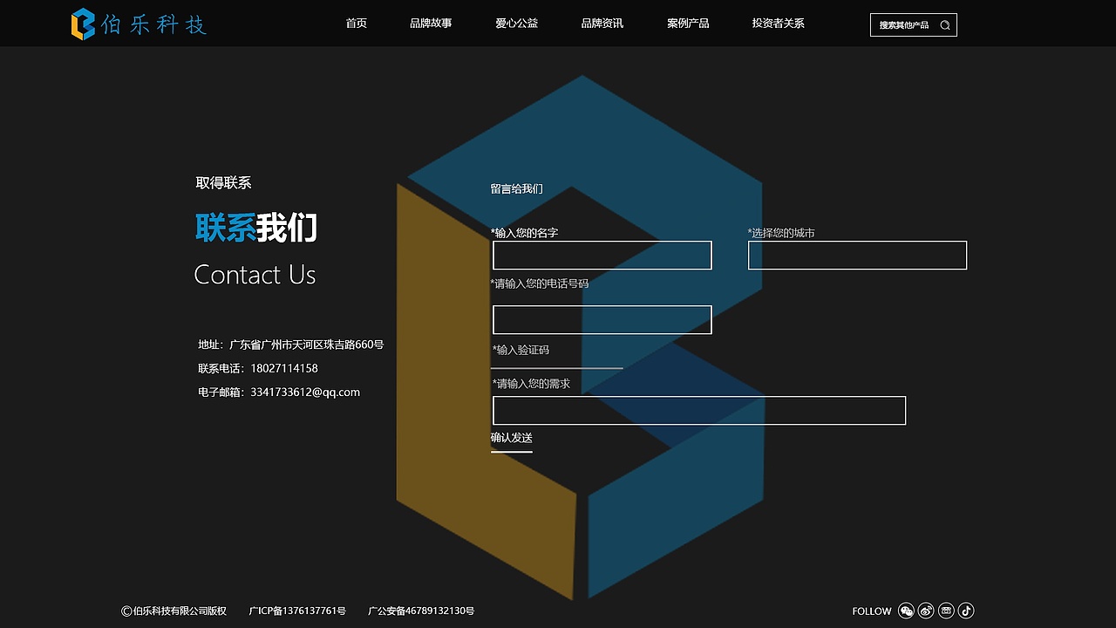This screenshot has height=628, width=1116.
Task: Click the search magnifier in the top search box
Action: point(945,24)
